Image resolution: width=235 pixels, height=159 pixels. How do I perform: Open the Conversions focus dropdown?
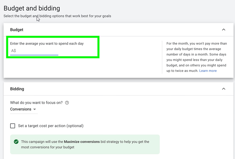(x=24, y=109)
